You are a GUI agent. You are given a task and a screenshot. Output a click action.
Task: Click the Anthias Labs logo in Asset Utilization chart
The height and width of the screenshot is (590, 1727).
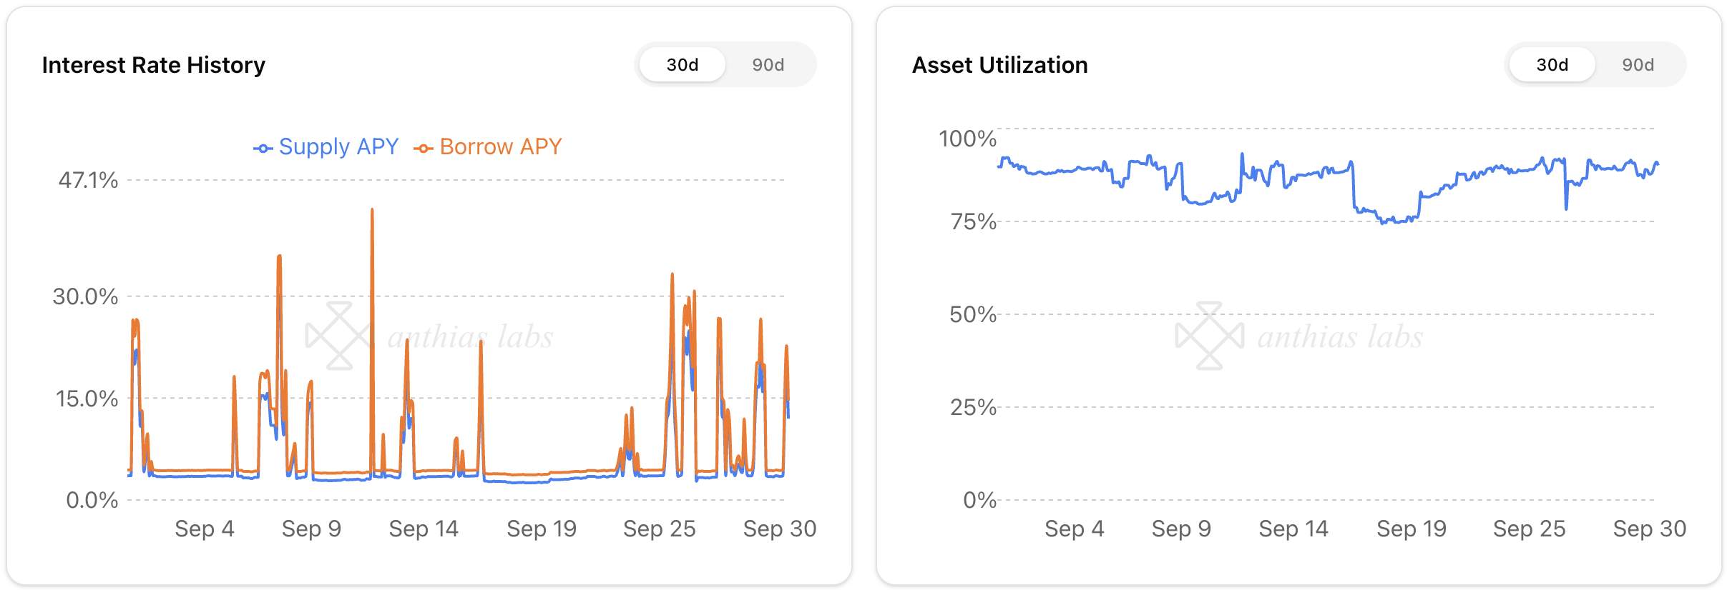[1209, 336]
